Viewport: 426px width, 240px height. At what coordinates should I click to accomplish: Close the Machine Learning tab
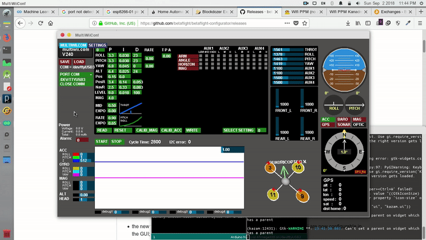click(53, 12)
